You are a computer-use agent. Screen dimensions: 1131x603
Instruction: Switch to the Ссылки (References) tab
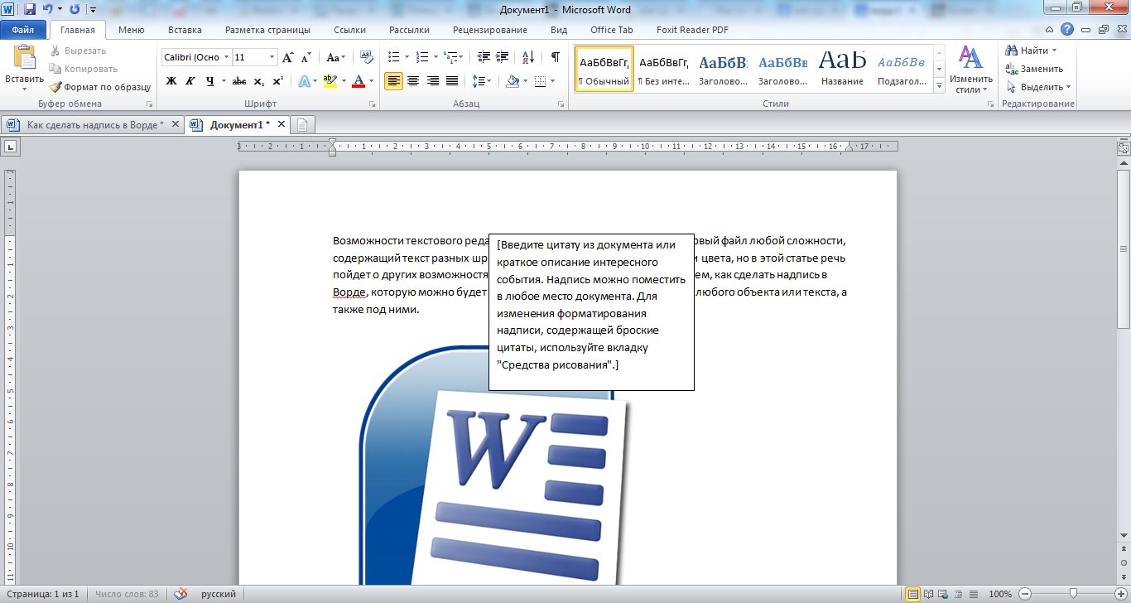click(x=350, y=30)
